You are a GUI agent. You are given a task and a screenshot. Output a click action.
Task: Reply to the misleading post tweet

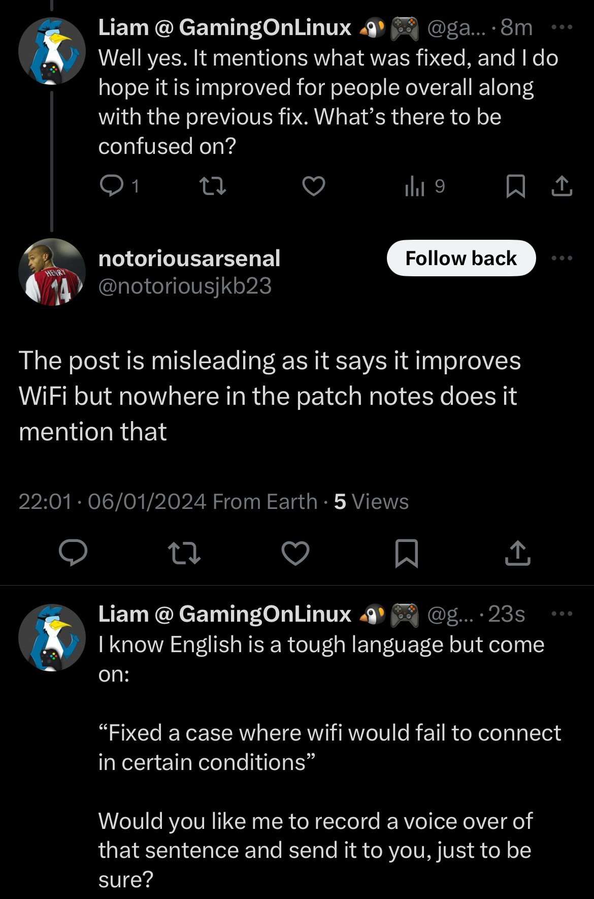pyautogui.click(x=73, y=553)
